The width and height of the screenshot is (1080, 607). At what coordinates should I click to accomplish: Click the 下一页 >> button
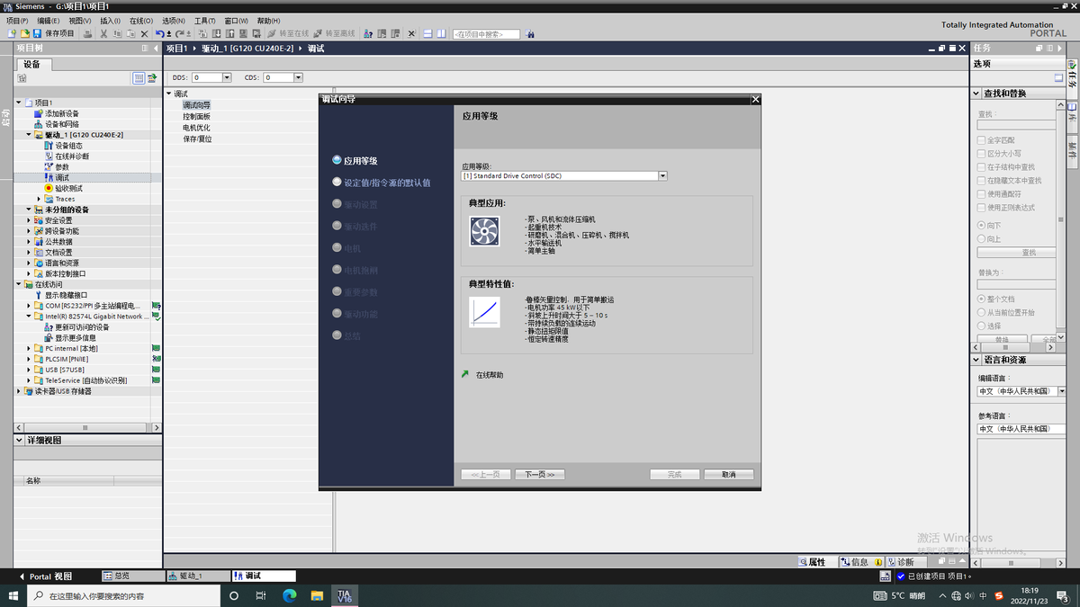point(539,474)
